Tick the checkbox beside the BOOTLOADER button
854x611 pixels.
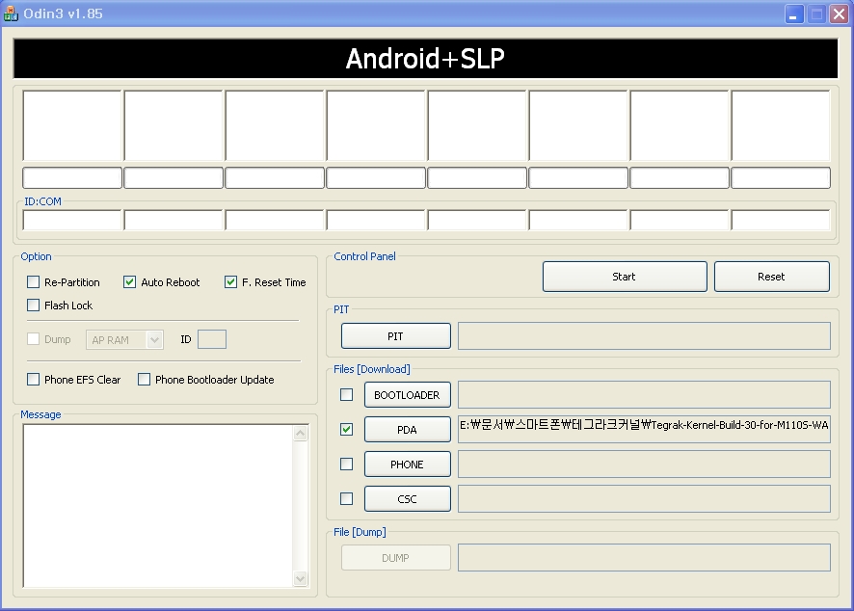click(347, 395)
